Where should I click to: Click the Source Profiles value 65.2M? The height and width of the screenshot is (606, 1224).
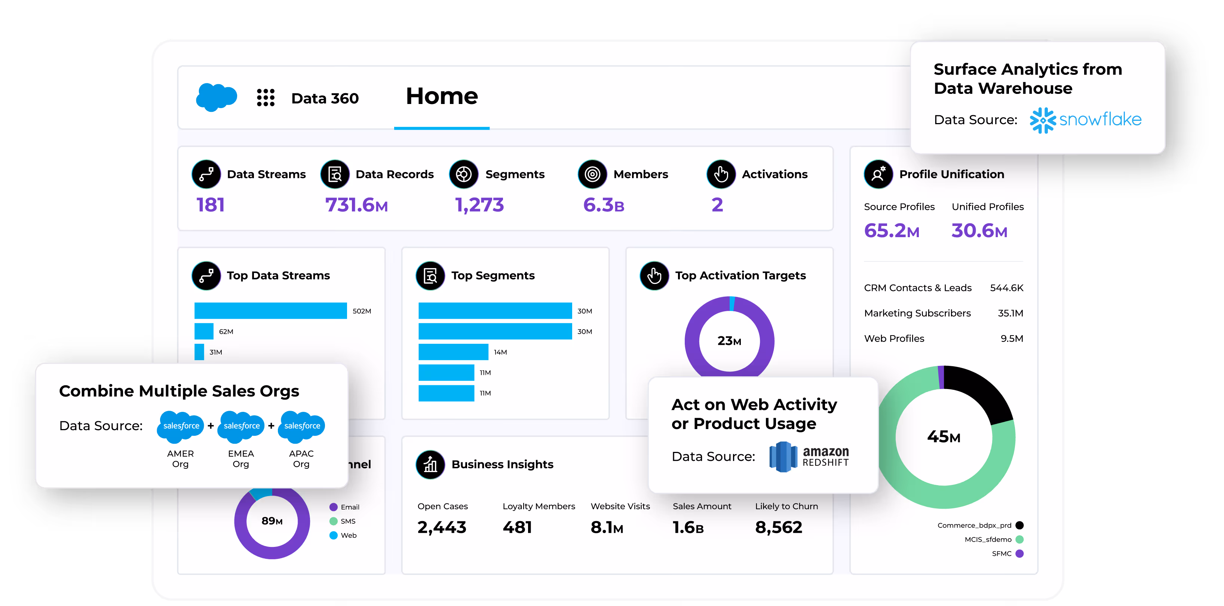coord(892,230)
